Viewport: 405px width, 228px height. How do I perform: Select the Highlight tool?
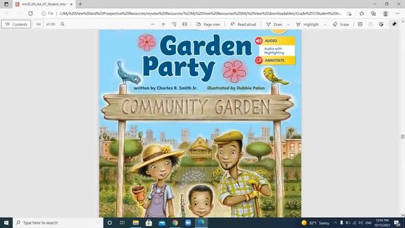point(308,24)
